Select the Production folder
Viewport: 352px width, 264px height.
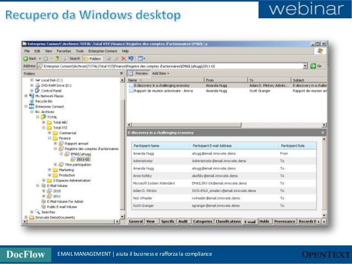(x=64, y=175)
